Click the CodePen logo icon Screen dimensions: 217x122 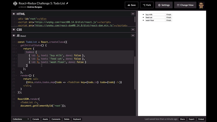15,4
